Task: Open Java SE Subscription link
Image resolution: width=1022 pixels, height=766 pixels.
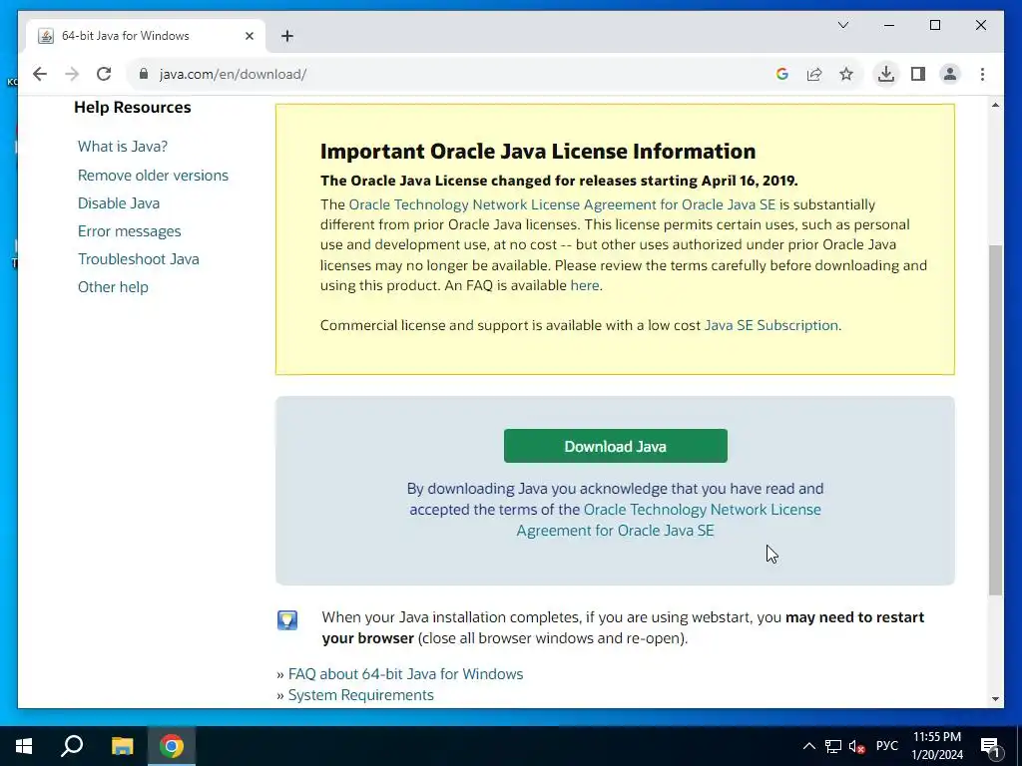Action: coord(771,325)
